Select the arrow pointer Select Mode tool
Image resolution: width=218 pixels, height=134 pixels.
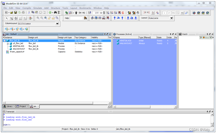pos(7,18)
